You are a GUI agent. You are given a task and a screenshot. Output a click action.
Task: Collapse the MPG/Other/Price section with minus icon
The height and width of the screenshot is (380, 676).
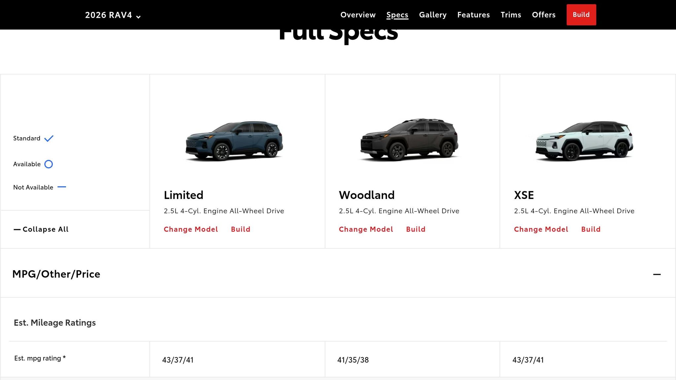(x=657, y=274)
